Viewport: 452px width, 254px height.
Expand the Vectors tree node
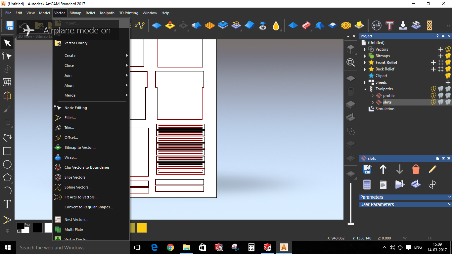coord(365,49)
